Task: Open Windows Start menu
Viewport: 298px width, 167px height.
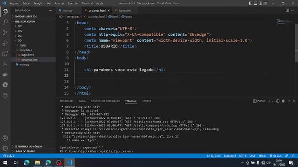Action: click(x=5, y=163)
